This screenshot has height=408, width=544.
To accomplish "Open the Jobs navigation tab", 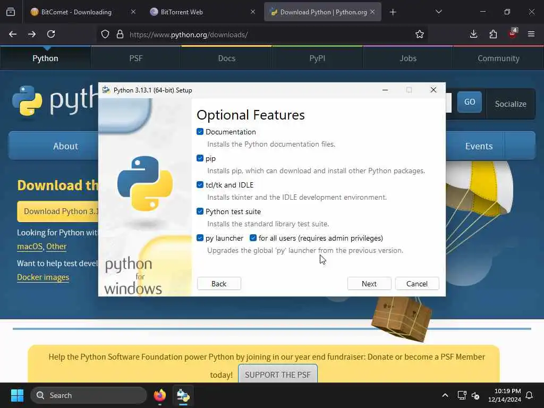I will pos(408,58).
